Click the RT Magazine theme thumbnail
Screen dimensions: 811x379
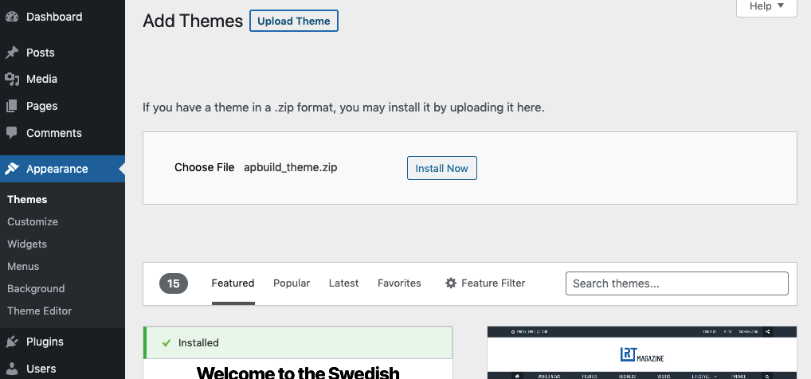641,353
